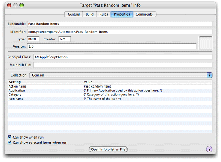This screenshot has width=221, height=162.
Task: Switch to the General tab
Action: tap(73, 14)
